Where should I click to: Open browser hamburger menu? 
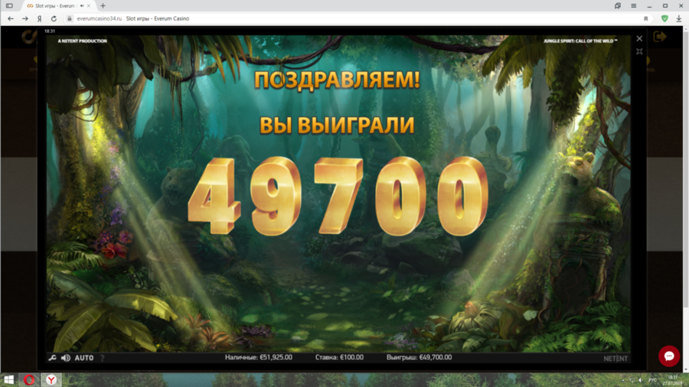click(x=634, y=5)
